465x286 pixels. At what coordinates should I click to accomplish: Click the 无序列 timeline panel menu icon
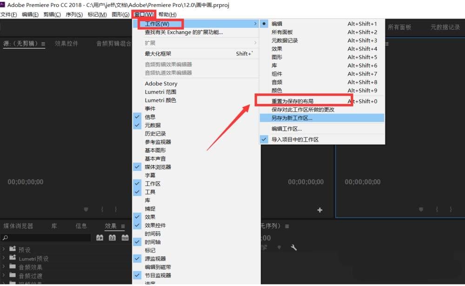287,226
